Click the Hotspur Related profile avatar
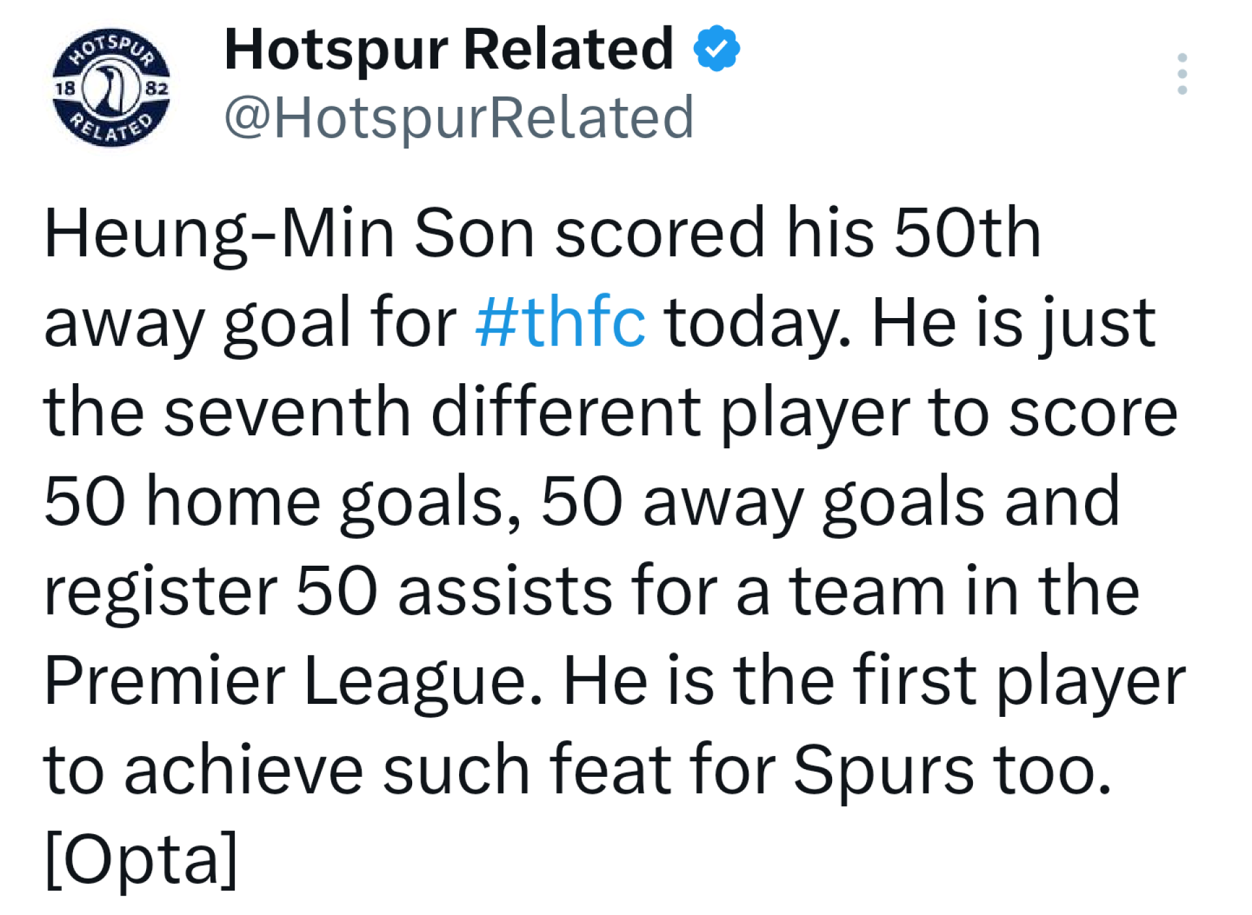 point(112,88)
